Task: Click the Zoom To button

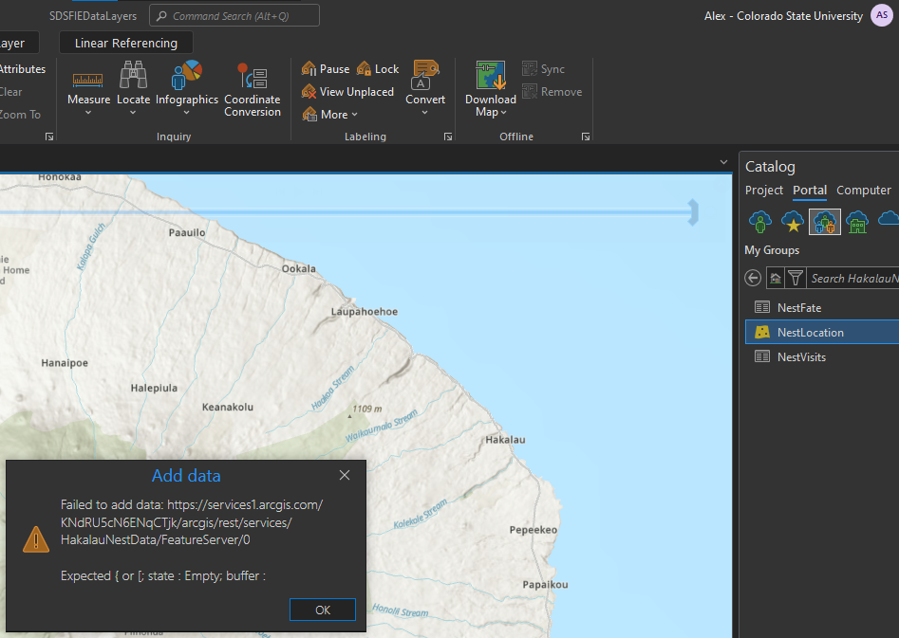Action: [x=20, y=115]
